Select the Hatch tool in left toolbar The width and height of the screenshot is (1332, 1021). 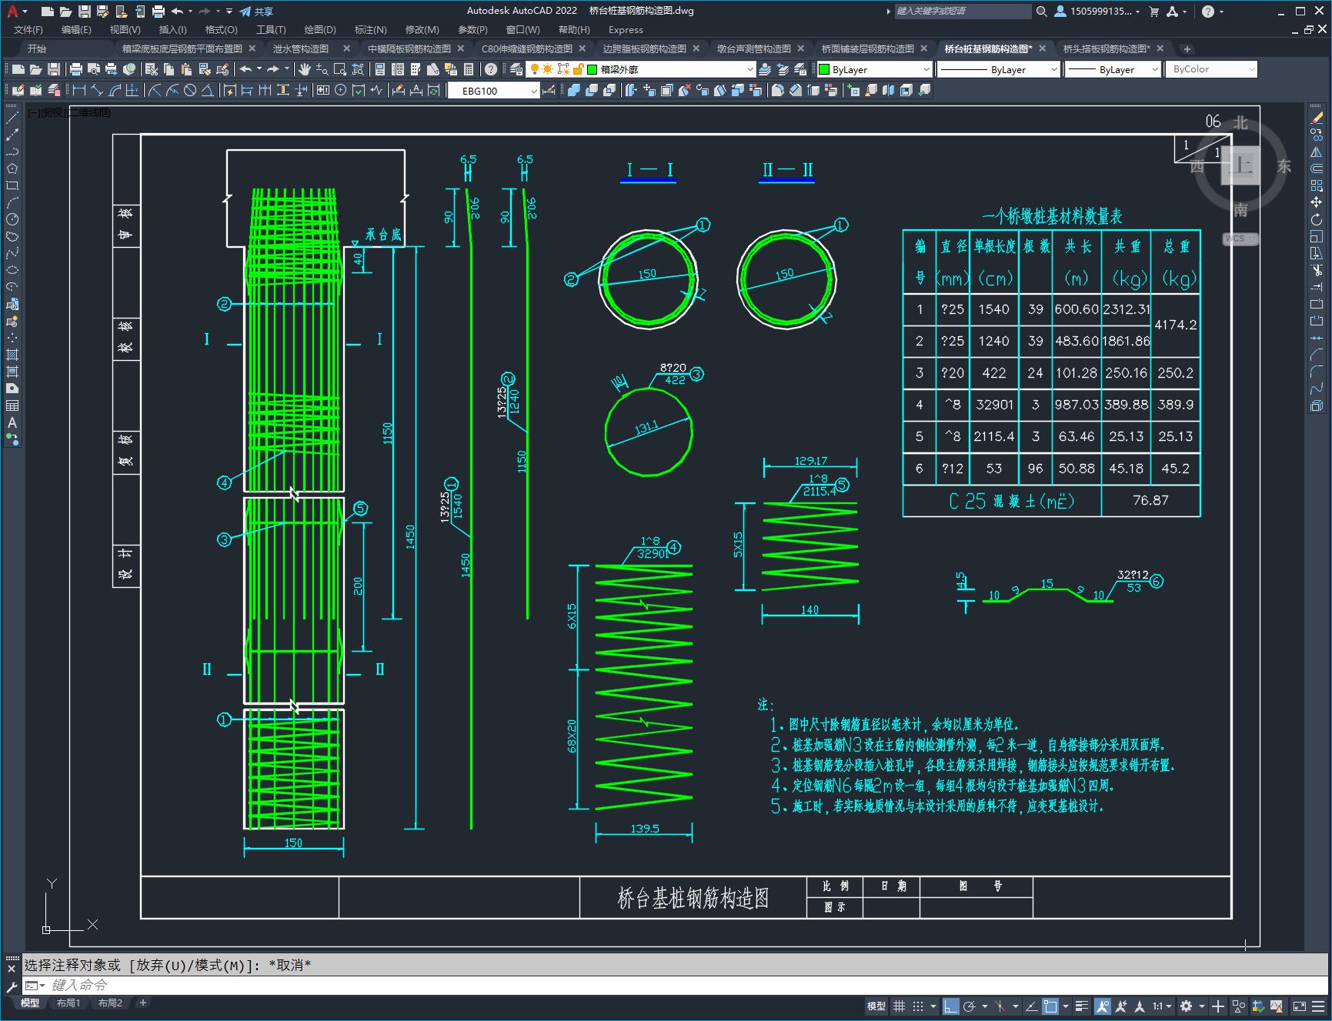click(x=12, y=355)
